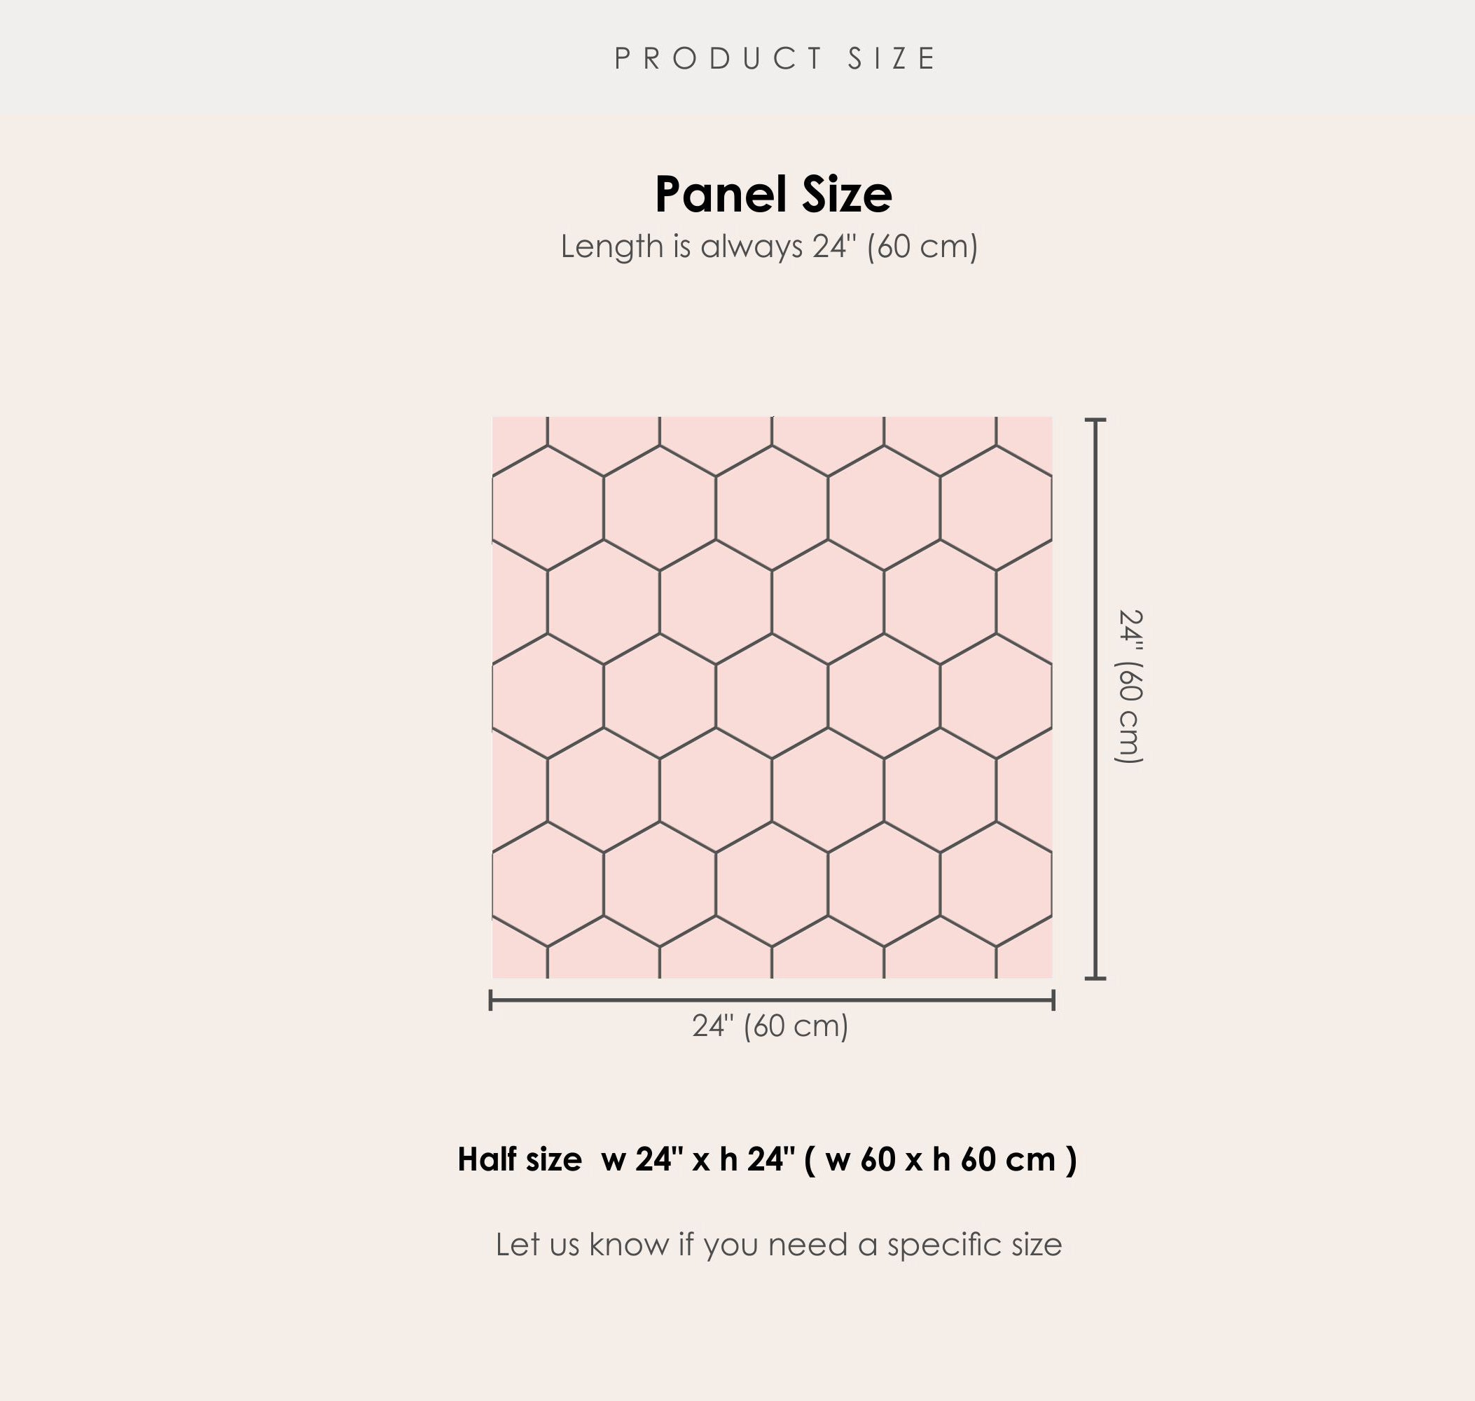This screenshot has height=1401, width=1475.
Task: Click the top-right full hexagon in the panel
Action: click(995, 508)
